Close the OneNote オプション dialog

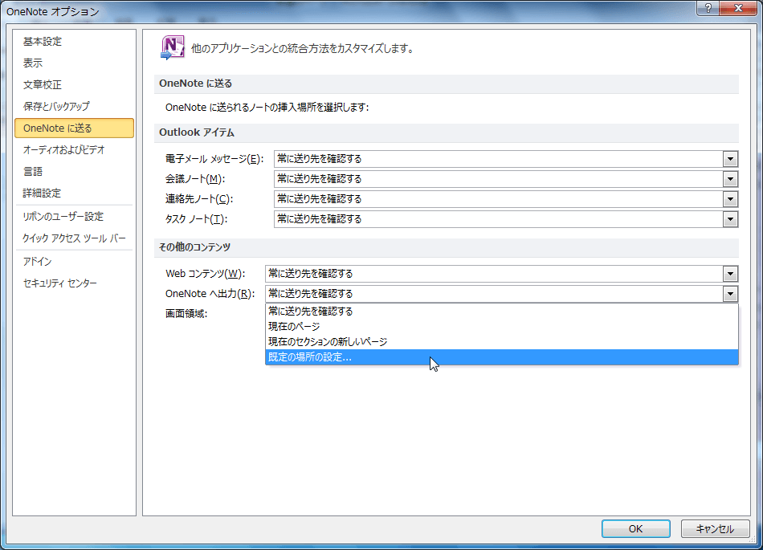(x=737, y=8)
